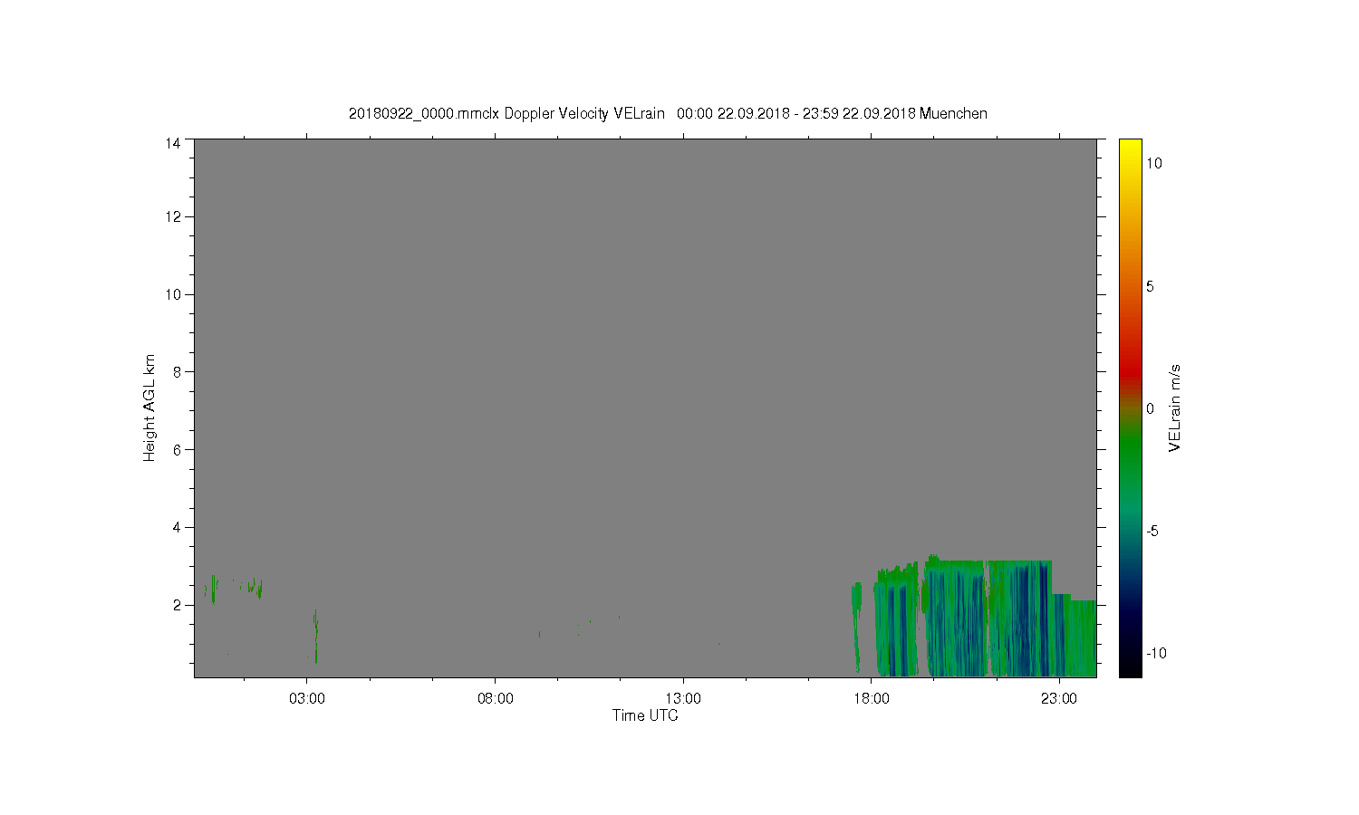The height and width of the screenshot is (815, 1359).
Task: Click the 'Time UTC' axis label
Action: (x=645, y=715)
